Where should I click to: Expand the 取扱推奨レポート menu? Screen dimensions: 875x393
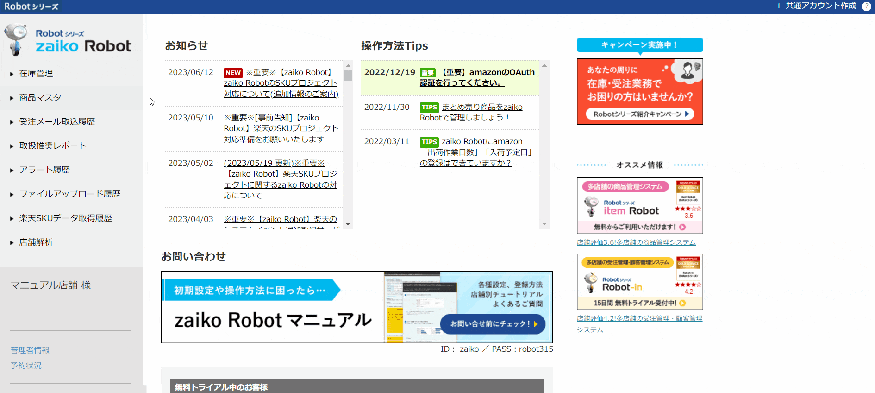click(x=71, y=146)
